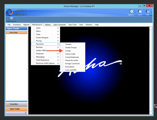Open the Reports menu
Image resolution: width=157 pixels, height=120 pixels.
(x=26, y=25)
